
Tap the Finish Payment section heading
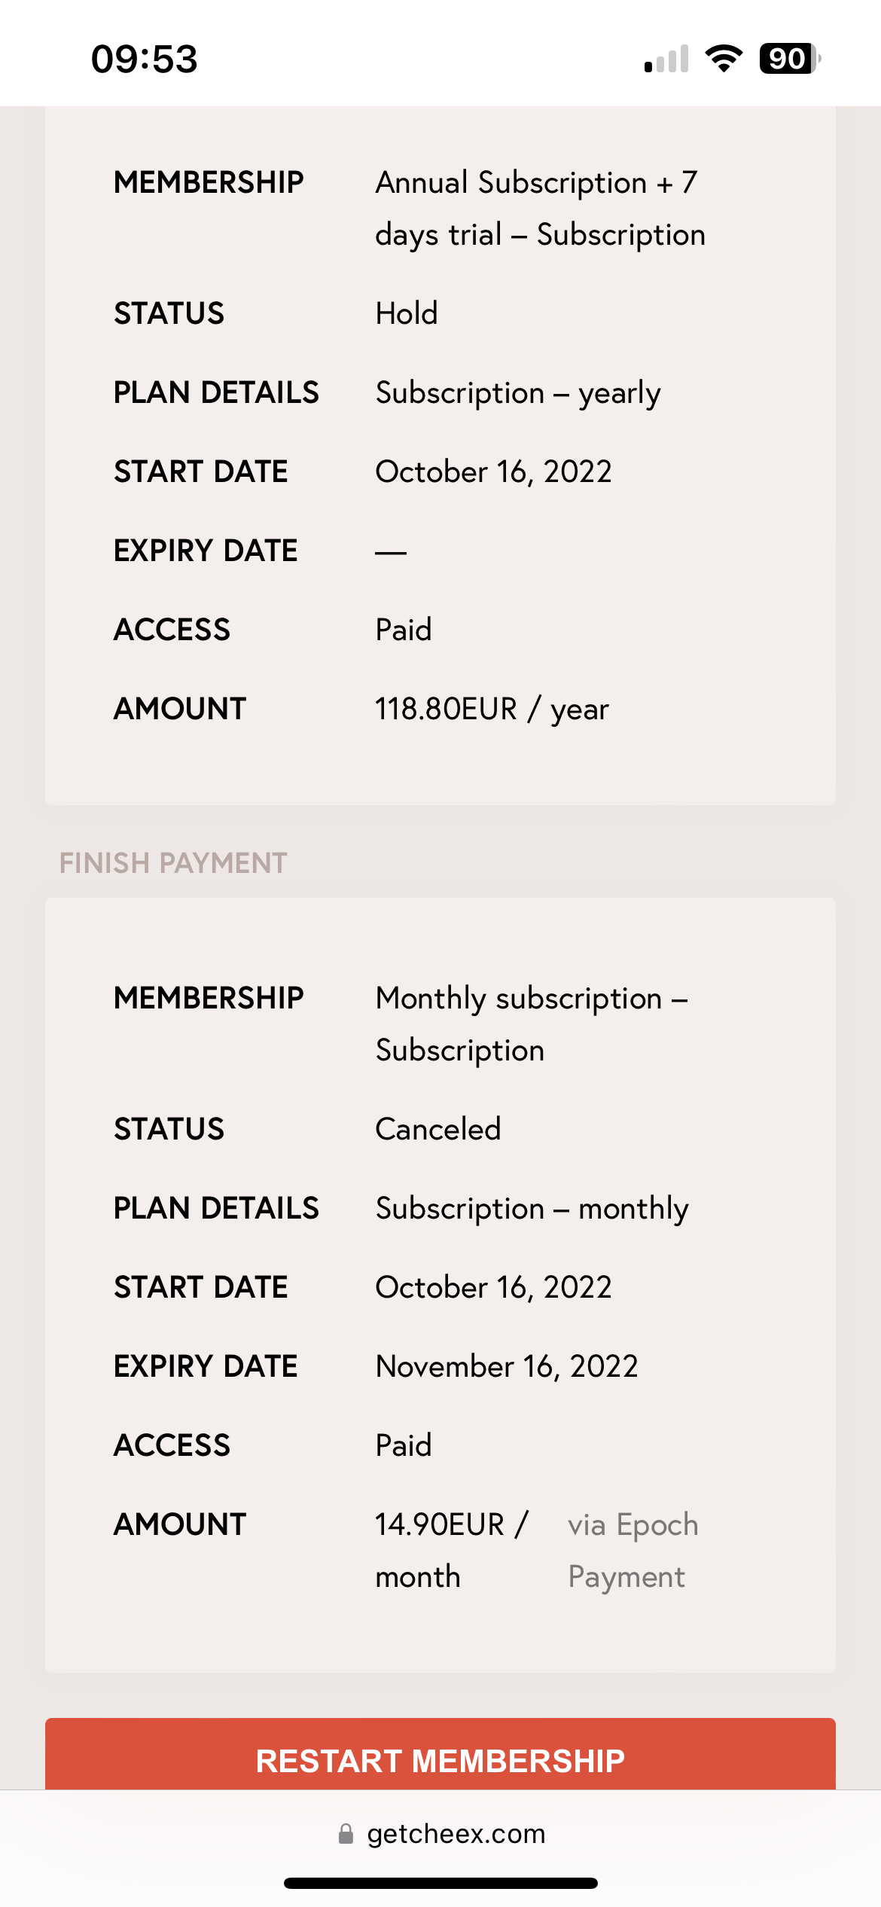pos(173,863)
